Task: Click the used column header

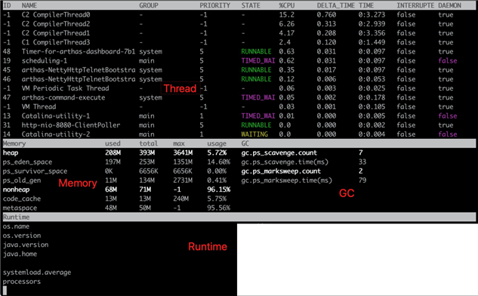Action: tap(113, 143)
